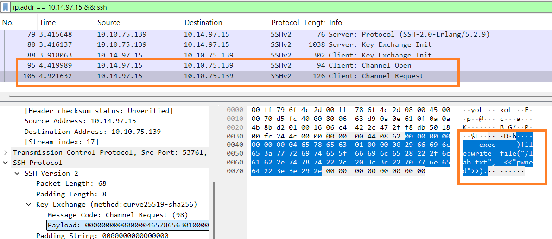The height and width of the screenshot is (239, 552).
Task: Select packet 79 Server Protocol SSH-2.0-Erlang row
Action: pyautogui.click(x=276, y=34)
